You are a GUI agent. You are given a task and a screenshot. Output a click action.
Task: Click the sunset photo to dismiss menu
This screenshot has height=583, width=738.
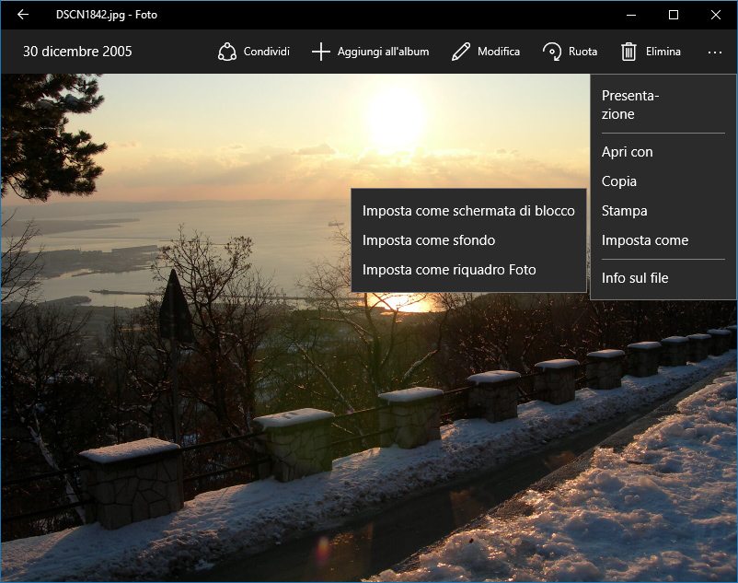click(230, 414)
